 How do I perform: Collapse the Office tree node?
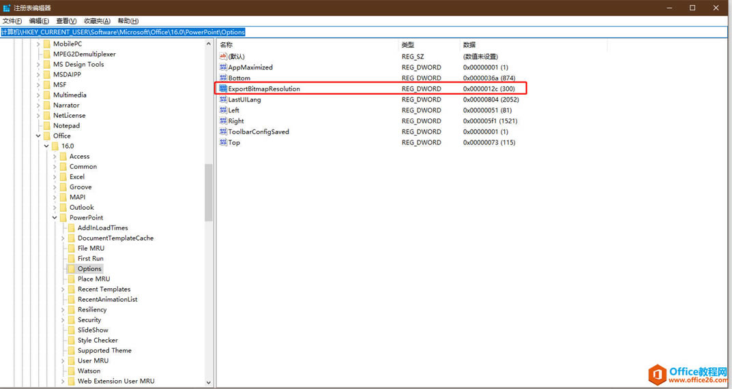pos(38,136)
